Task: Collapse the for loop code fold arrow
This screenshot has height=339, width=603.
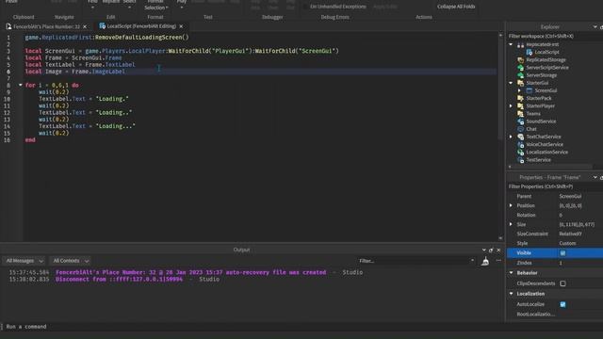Action: click(x=21, y=85)
